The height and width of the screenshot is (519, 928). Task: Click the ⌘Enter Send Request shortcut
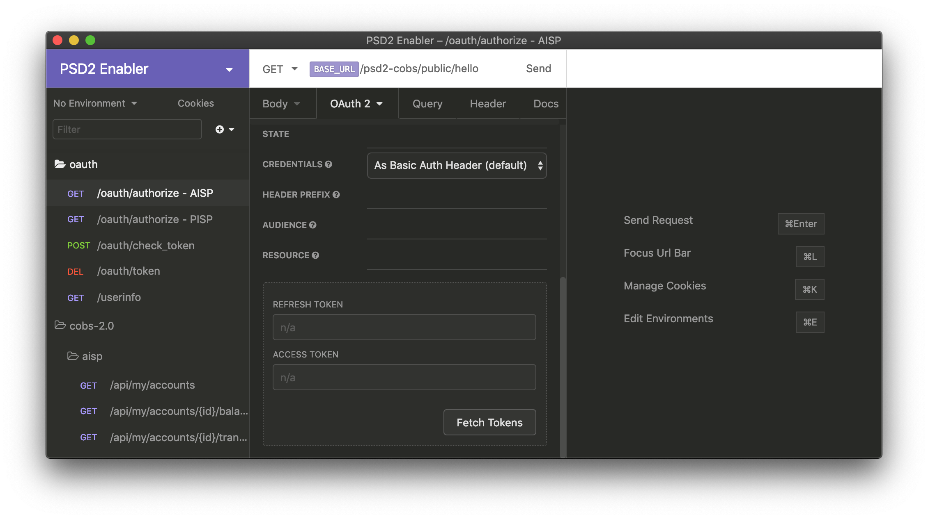tap(801, 224)
